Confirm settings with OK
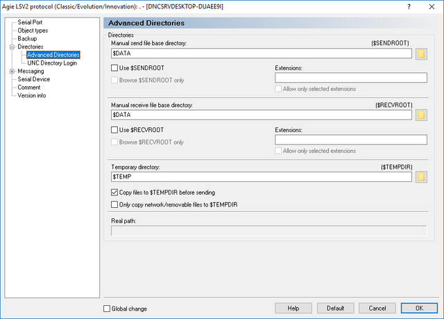Viewport: 444px width, 319px height. click(x=419, y=308)
